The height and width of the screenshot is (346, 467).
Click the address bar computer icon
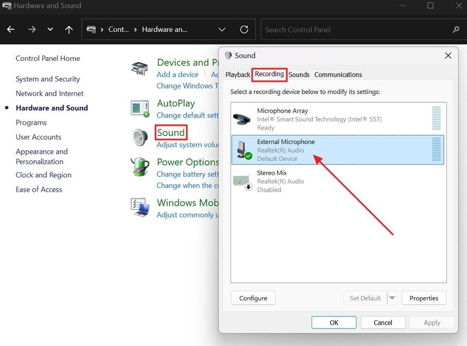pyautogui.click(x=91, y=30)
